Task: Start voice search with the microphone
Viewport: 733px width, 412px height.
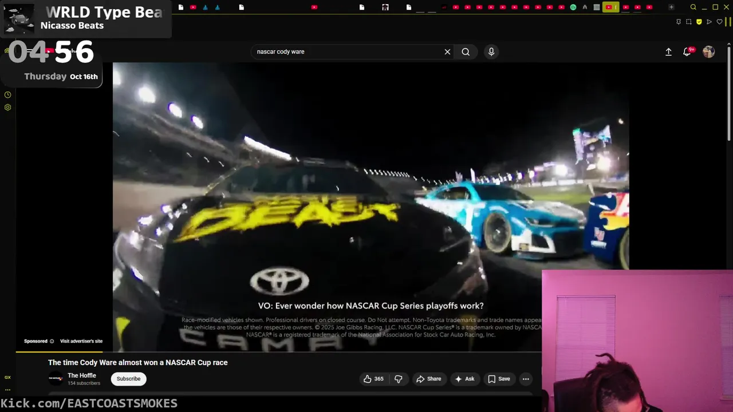Action: point(491,51)
